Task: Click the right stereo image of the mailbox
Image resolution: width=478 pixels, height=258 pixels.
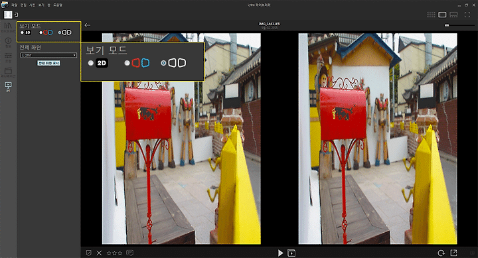Action: coord(378,139)
